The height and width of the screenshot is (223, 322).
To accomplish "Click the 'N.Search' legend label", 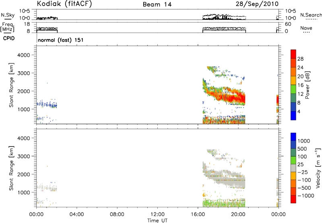I will coord(311,15).
